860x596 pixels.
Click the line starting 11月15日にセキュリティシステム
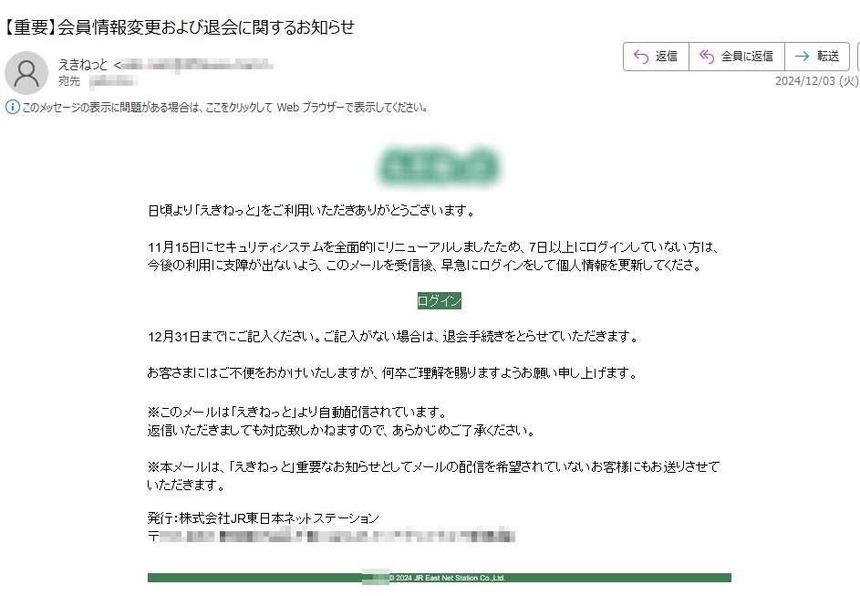(x=433, y=247)
